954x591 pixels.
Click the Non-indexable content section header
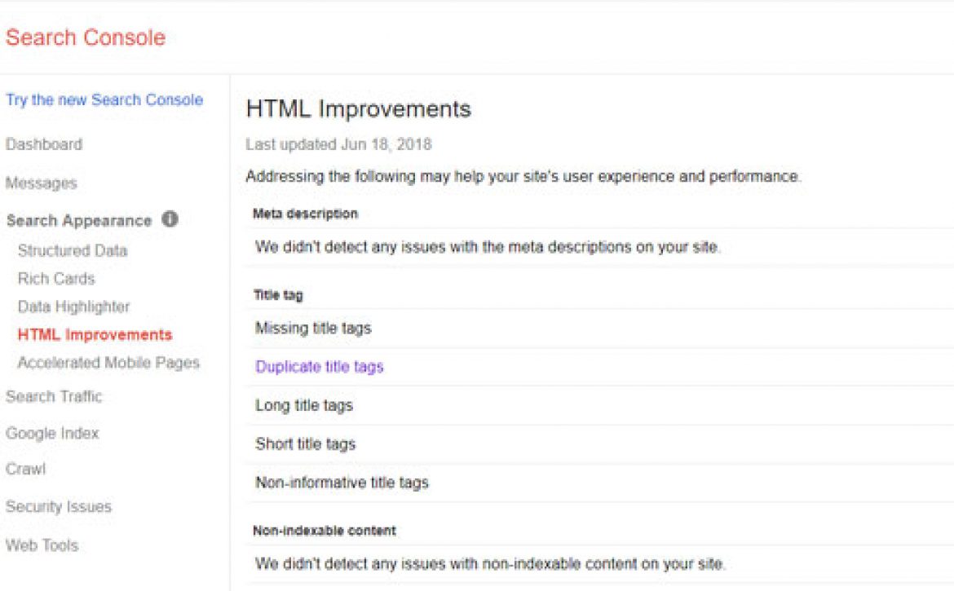(x=325, y=531)
